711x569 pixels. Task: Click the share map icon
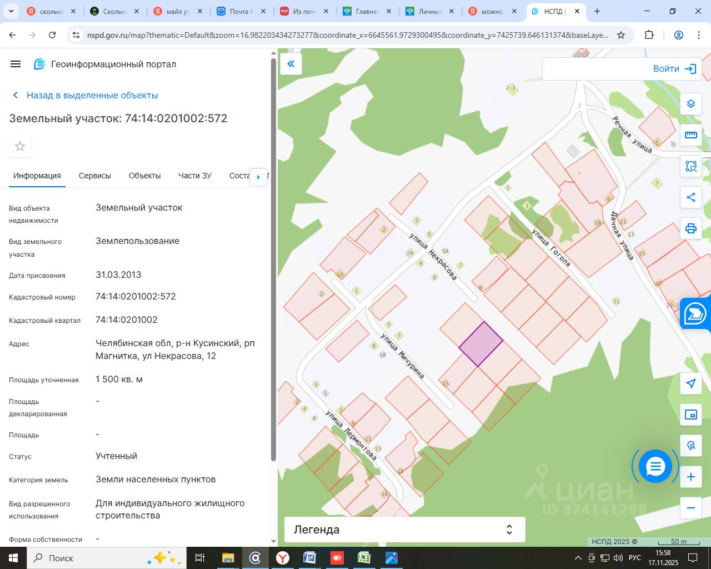click(x=690, y=197)
